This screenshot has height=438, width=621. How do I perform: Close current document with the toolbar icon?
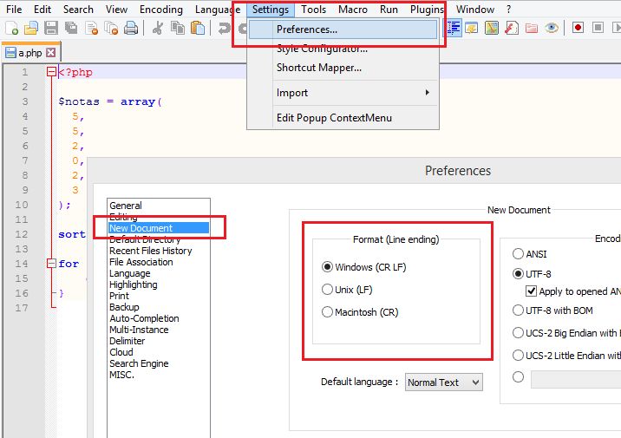pyautogui.click(x=91, y=28)
